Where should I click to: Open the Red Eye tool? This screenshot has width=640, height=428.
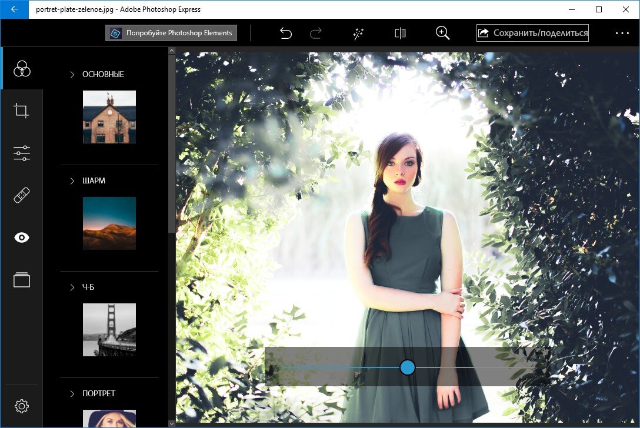tap(22, 238)
